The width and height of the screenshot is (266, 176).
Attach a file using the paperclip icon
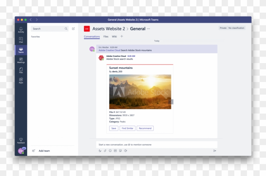[105, 151]
